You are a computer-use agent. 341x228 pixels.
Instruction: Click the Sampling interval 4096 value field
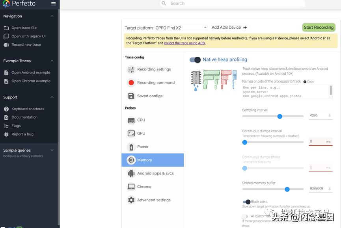(321, 116)
